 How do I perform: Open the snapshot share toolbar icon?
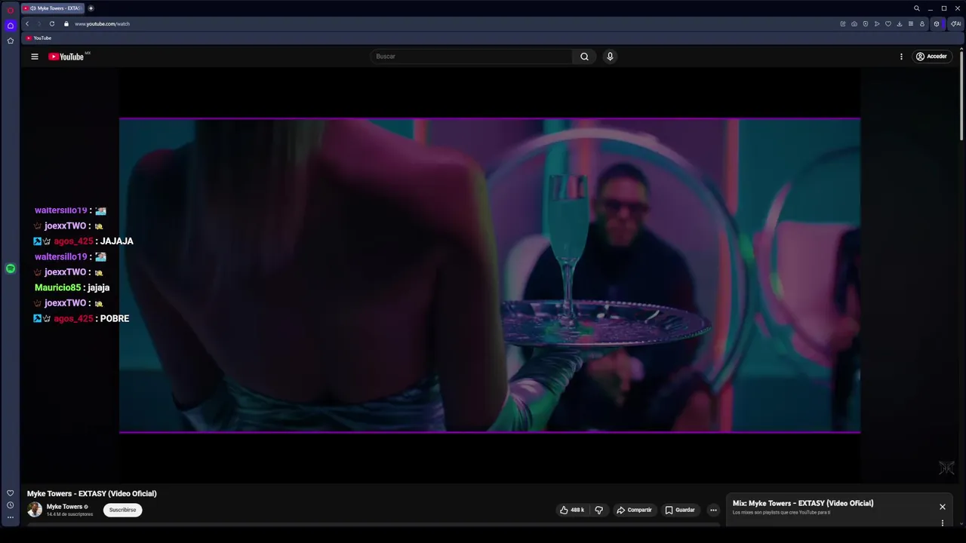[x=843, y=24]
